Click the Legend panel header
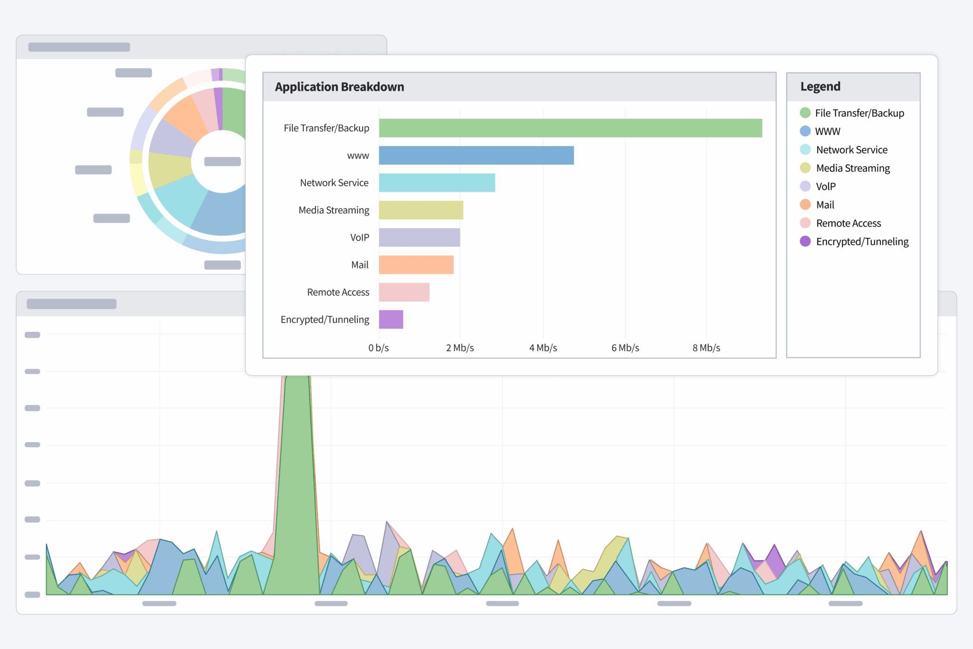Image resolution: width=973 pixels, height=649 pixels. (820, 86)
